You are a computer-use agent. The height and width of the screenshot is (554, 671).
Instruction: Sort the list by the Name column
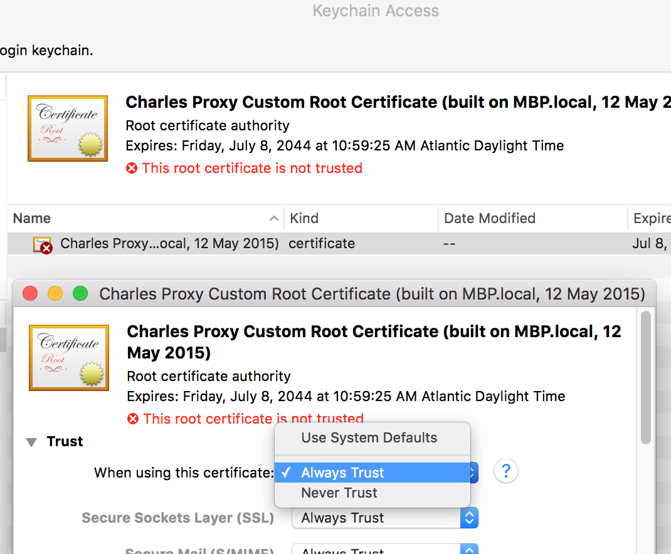(x=145, y=219)
